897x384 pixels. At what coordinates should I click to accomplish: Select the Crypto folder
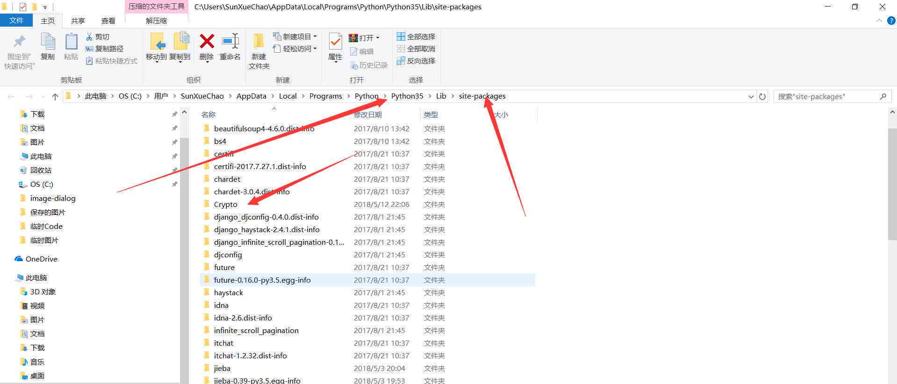226,204
